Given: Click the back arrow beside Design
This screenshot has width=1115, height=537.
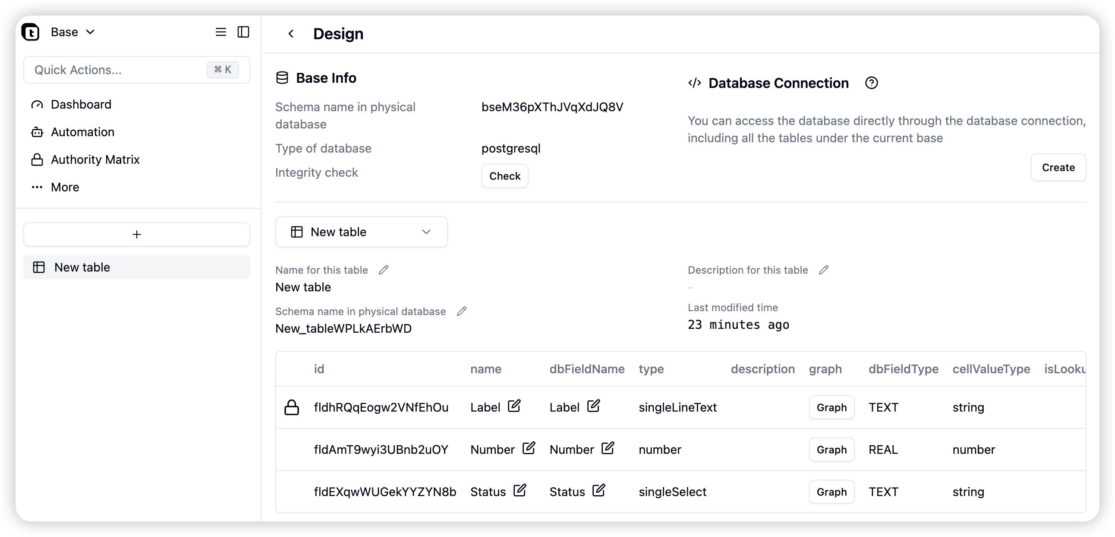Looking at the screenshot, I should 291,34.
